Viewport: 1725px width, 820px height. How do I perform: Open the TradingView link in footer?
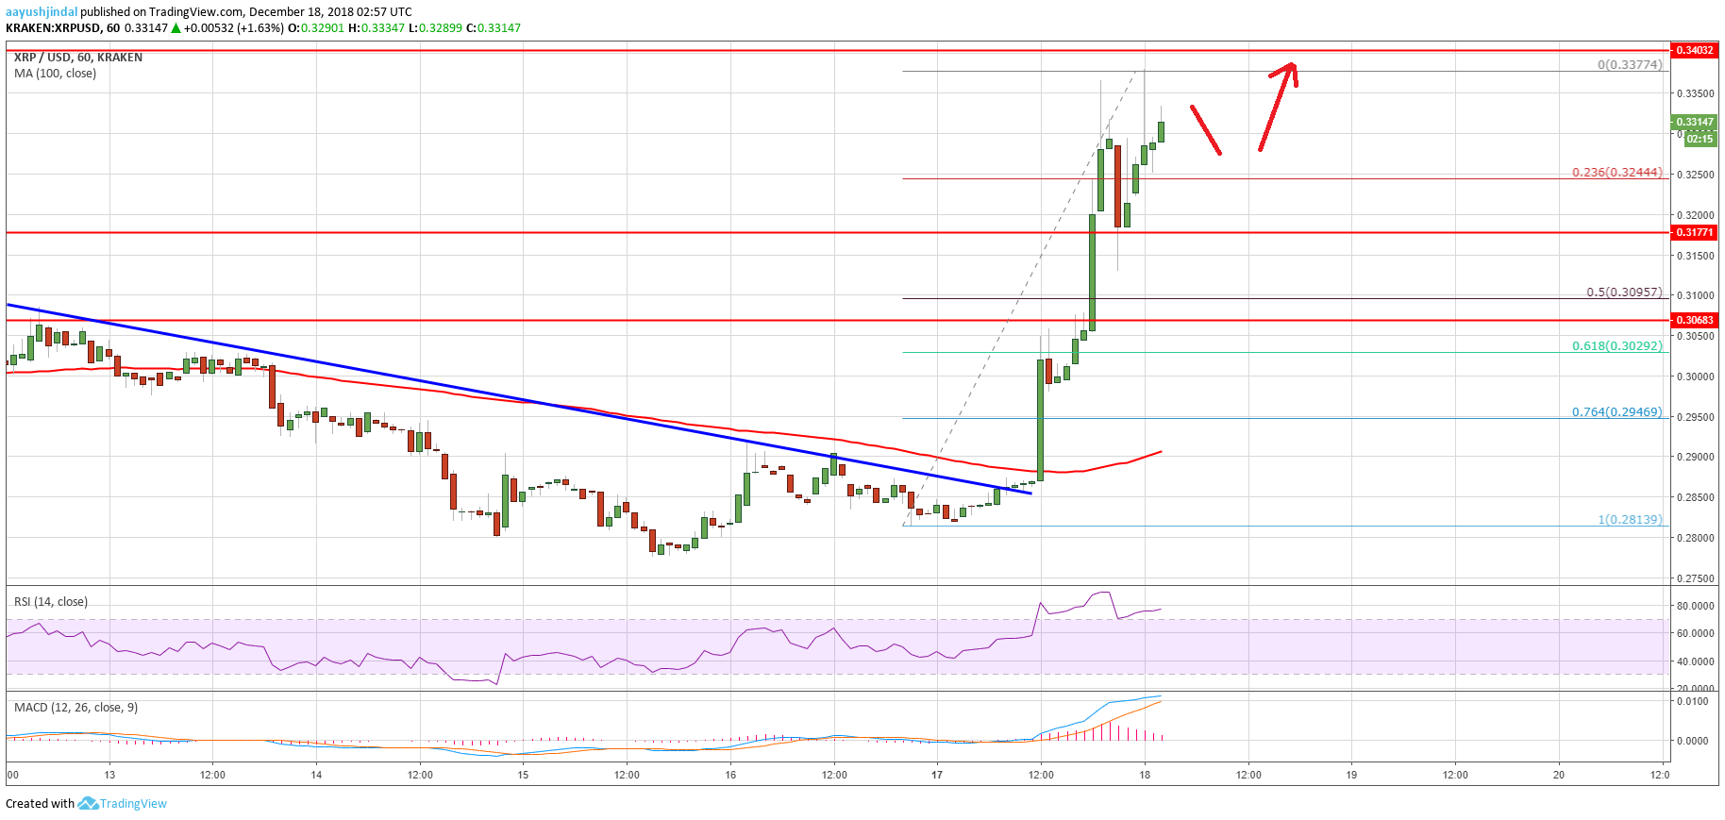(133, 804)
